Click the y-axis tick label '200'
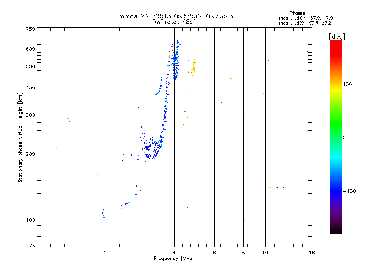Screen dimensions: 367x275 [x=30, y=154]
